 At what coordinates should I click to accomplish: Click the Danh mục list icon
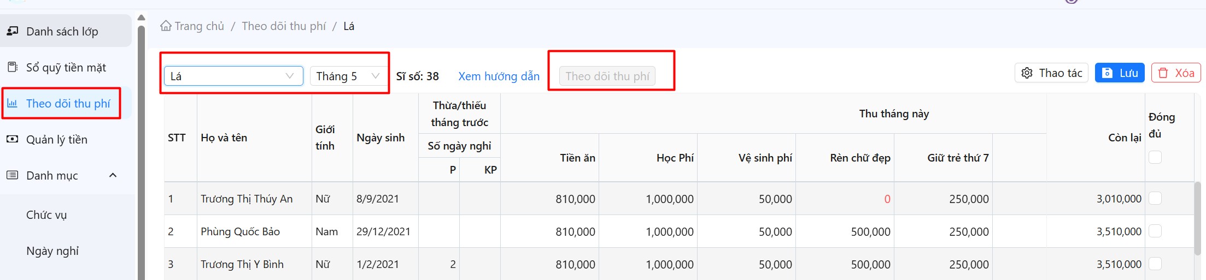[x=12, y=175]
